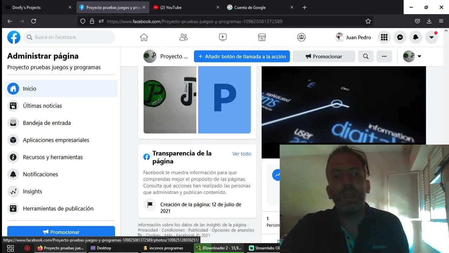Search within the page using magnifier button

point(366,56)
